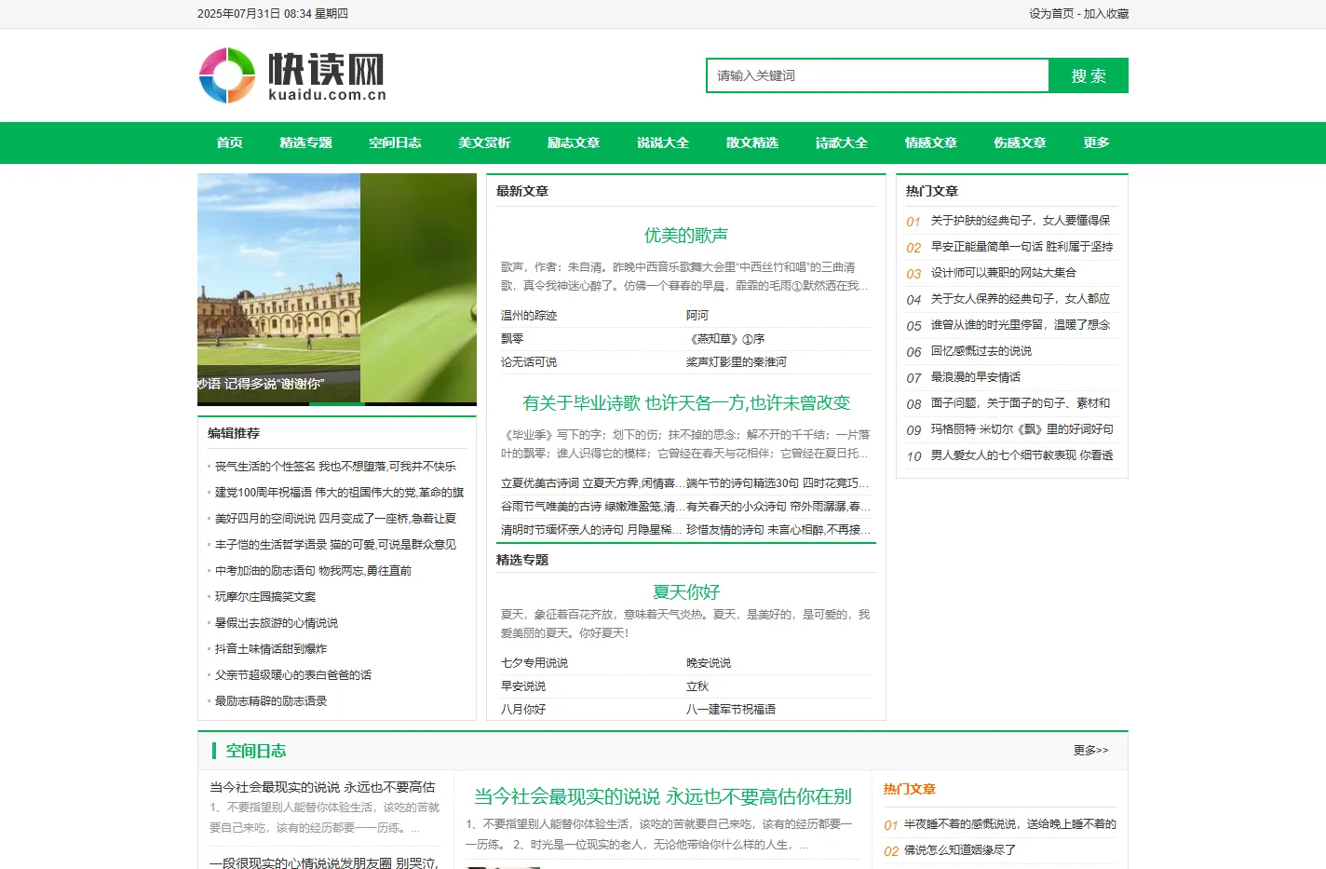Open 最励志精辟的励志语录 article
This screenshot has height=869, width=1326.
(x=271, y=701)
